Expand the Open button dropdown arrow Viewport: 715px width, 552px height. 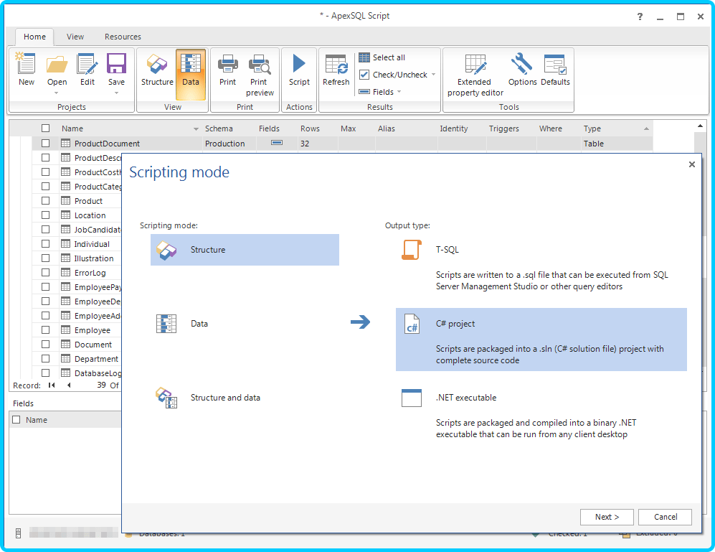57,93
